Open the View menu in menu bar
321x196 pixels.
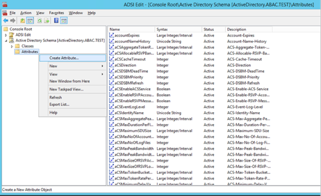(x=40, y=13)
